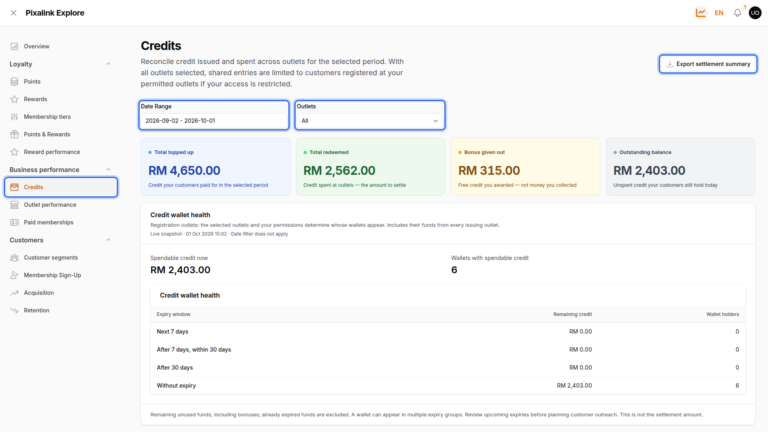Image resolution: width=768 pixels, height=432 pixels.
Task: Open Membership tiers page
Action: (x=61, y=117)
